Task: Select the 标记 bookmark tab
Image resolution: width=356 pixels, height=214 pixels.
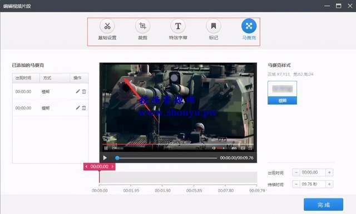Action: [214, 30]
